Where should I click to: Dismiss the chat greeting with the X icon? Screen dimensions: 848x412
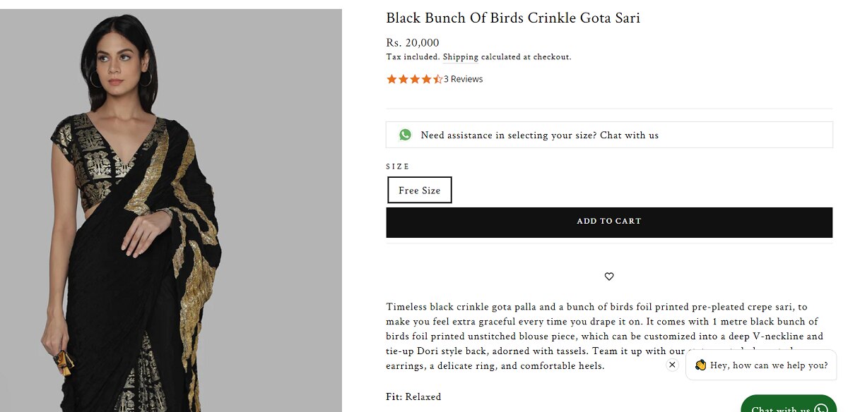[x=672, y=365]
